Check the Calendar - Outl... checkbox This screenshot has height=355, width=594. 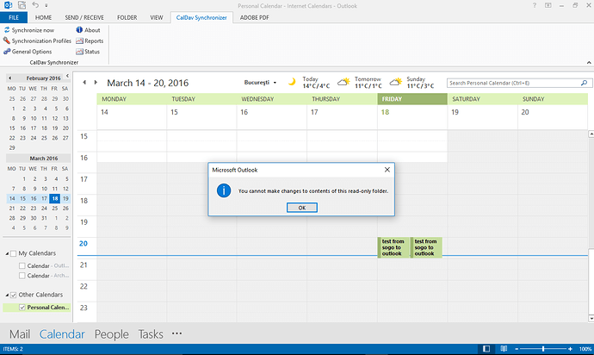click(22, 266)
